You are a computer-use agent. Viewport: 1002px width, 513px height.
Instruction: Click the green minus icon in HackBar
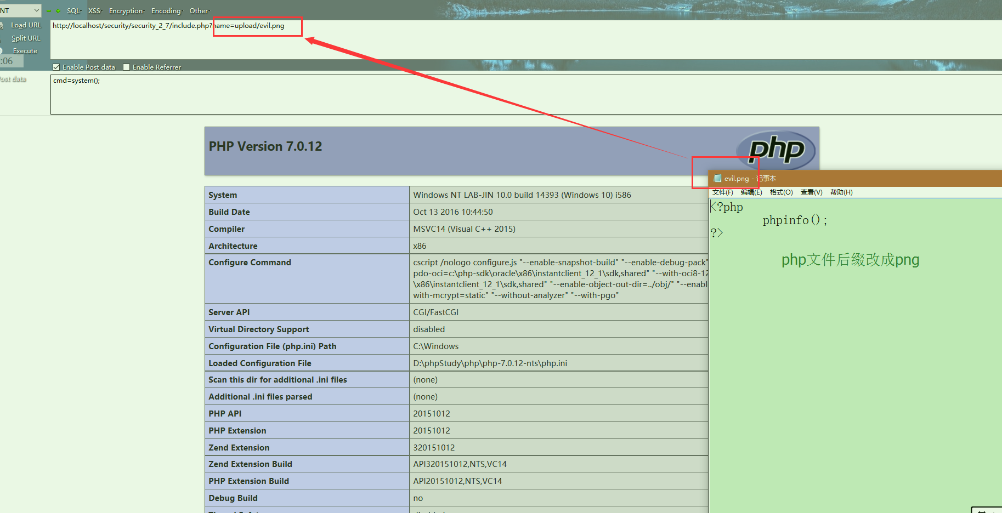[49, 11]
